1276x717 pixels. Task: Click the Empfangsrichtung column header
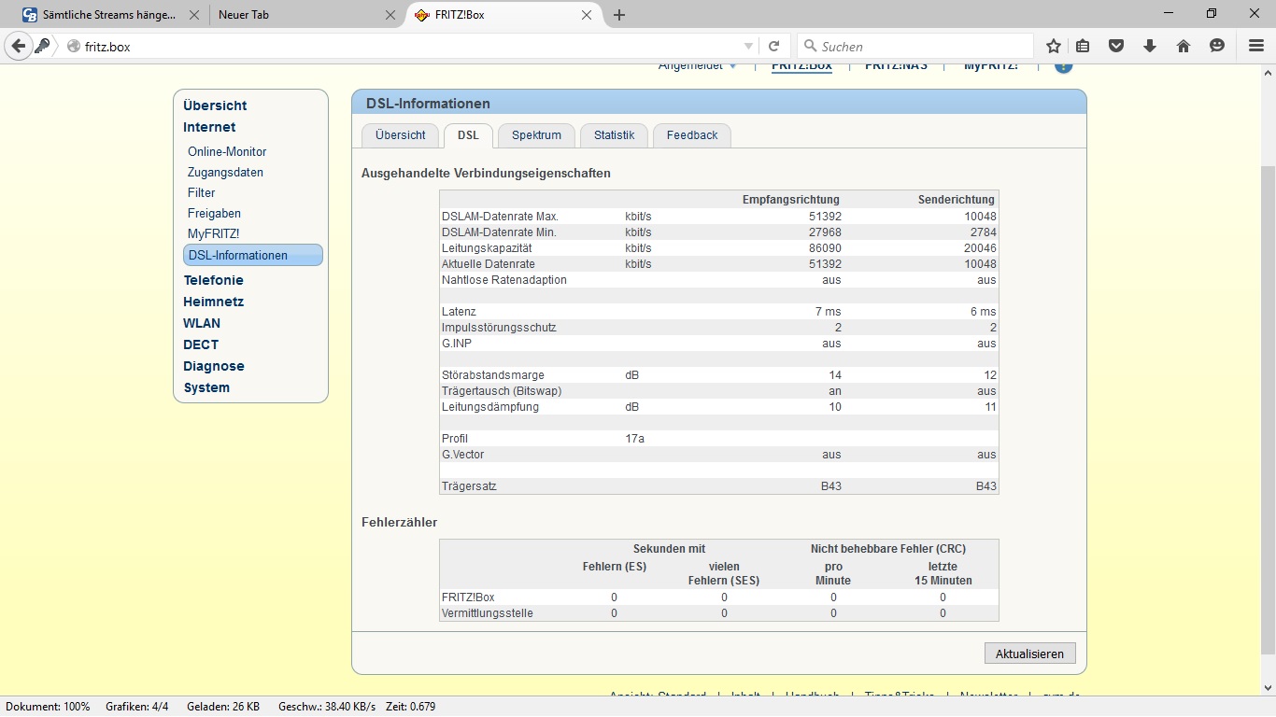[790, 200]
